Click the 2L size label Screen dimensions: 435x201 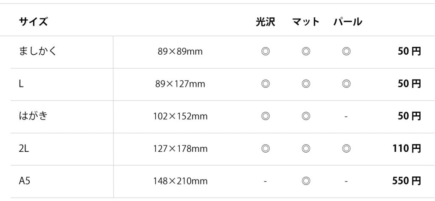24,149
